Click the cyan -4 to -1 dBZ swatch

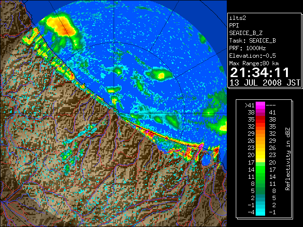260,212
